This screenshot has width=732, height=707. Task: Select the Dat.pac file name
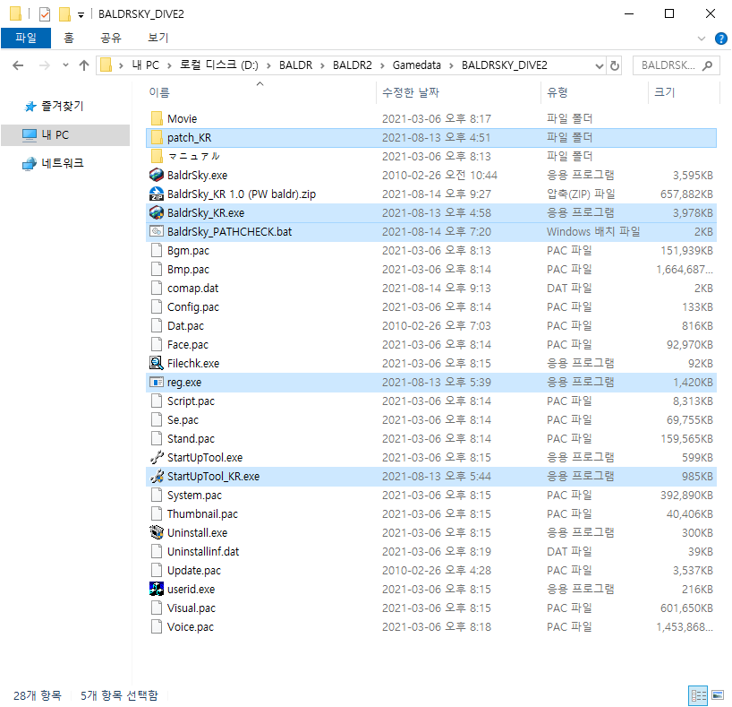[x=185, y=325]
